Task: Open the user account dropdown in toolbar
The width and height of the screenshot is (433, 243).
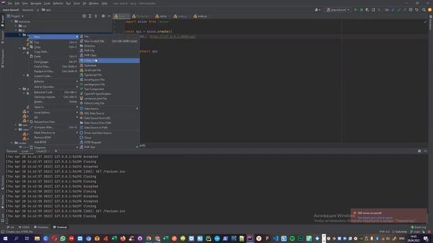Action: click(317, 9)
